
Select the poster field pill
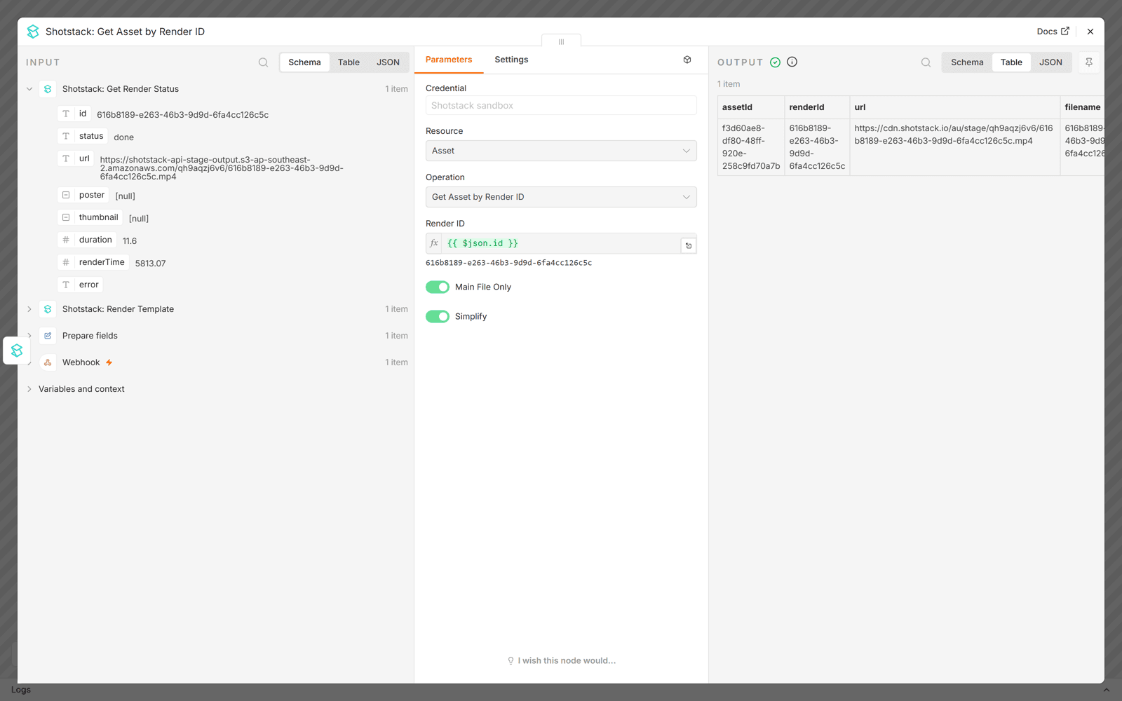[x=83, y=195]
